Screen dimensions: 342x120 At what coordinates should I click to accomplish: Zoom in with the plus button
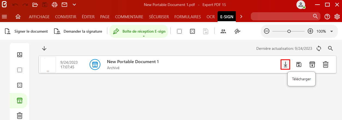click(310, 31)
